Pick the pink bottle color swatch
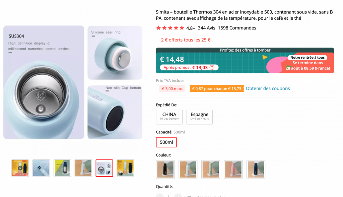This screenshot has height=197, width=343. click(x=233, y=169)
